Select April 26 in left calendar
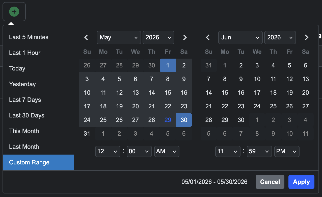The height and width of the screenshot is (197, 322). [87, 65]
